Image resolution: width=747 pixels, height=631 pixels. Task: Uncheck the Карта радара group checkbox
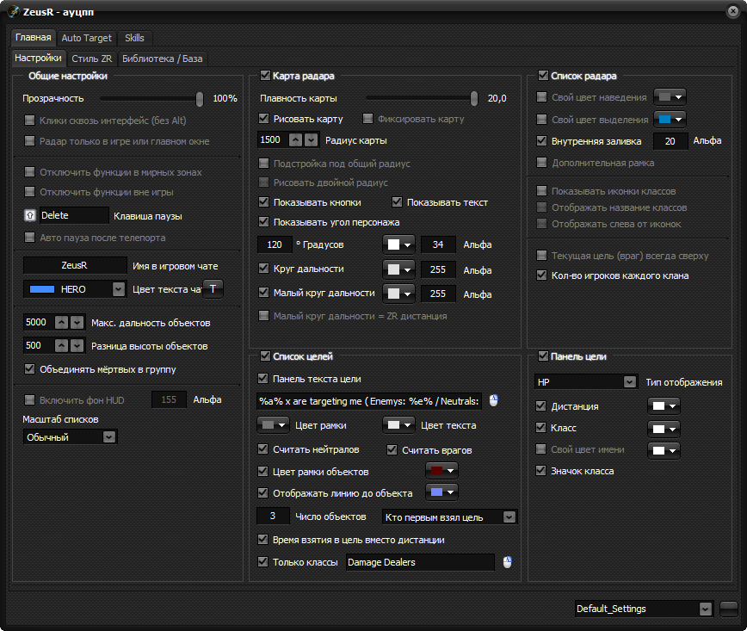pos(265,75)
